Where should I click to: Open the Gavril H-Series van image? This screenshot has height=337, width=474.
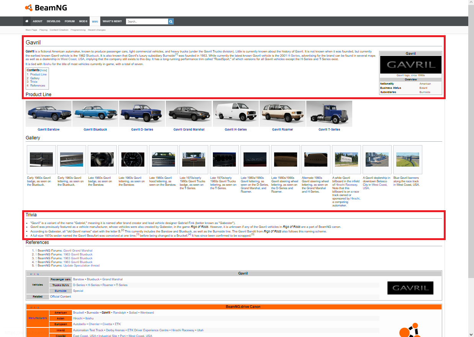pyautogui.click(x=235, y=114)
